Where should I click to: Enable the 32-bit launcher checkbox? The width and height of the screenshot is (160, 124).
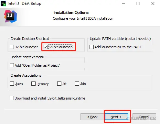(12, 47)
